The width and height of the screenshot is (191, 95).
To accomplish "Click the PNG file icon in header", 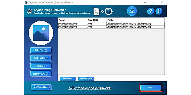I will coord(97,12).
